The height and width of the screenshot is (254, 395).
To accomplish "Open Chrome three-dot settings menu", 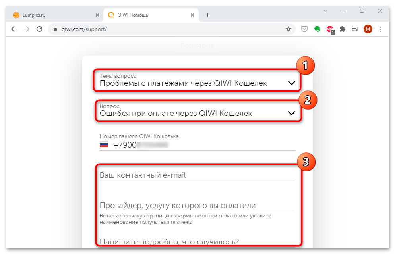I will [381, 29].
